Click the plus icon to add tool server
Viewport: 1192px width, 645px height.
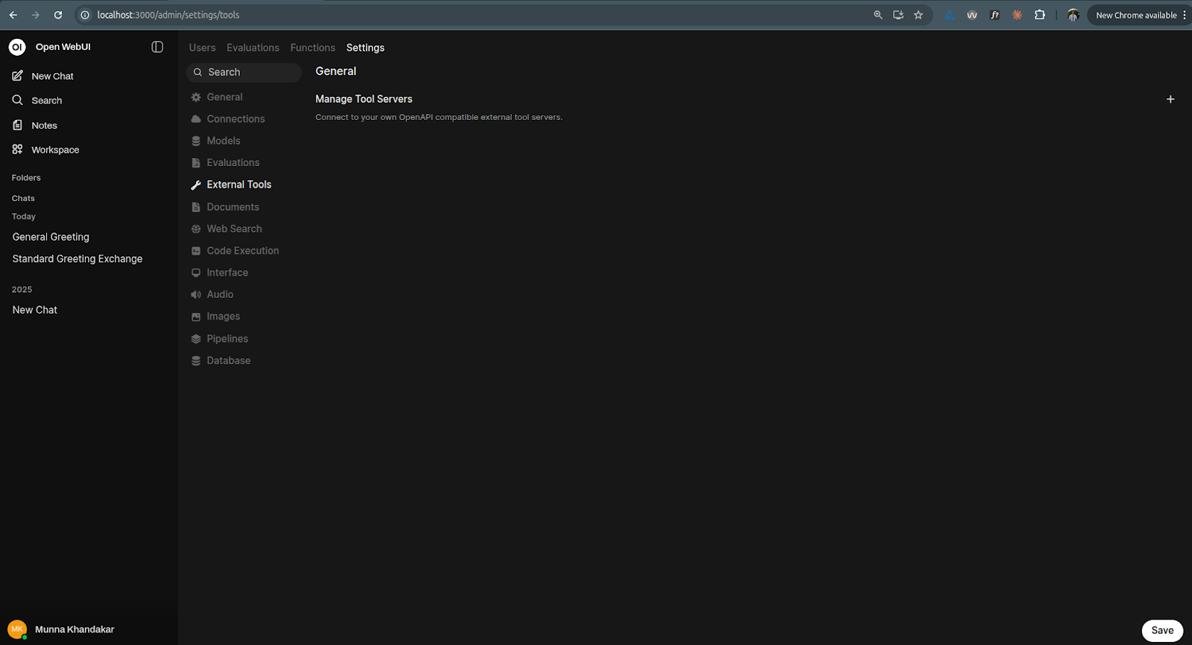point(1170,99)
